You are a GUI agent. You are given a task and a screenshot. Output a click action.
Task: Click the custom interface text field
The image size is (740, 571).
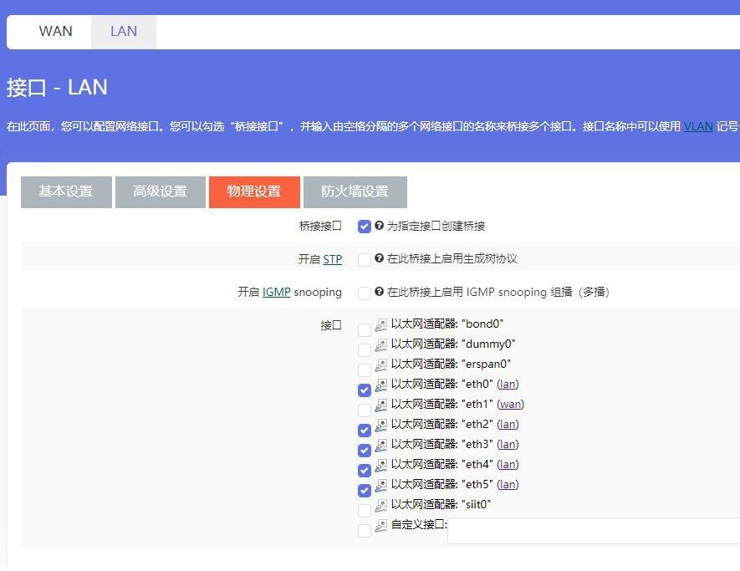(594, 531)
